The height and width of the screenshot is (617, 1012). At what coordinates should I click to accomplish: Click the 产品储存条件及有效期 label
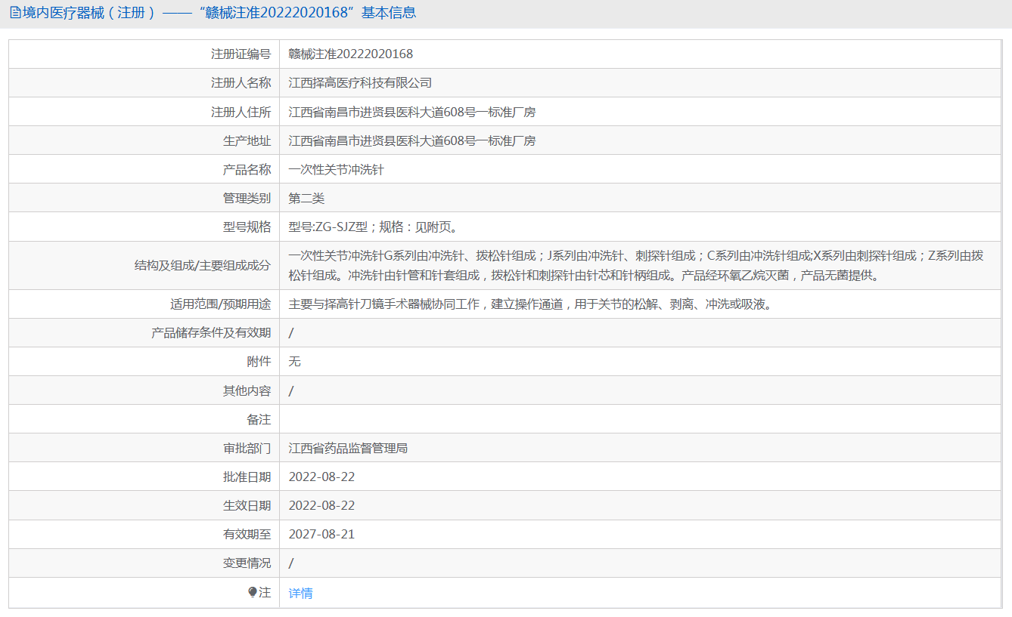(x=211, y=333)
